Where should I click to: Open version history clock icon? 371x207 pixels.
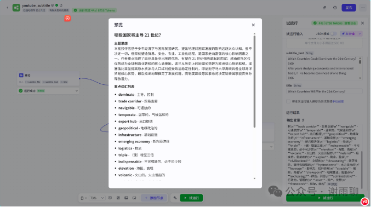click(x=335, y=8)
